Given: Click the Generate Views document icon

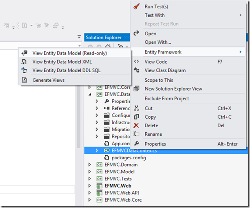Looking at the screenshot, I should [x=24, y=80].
